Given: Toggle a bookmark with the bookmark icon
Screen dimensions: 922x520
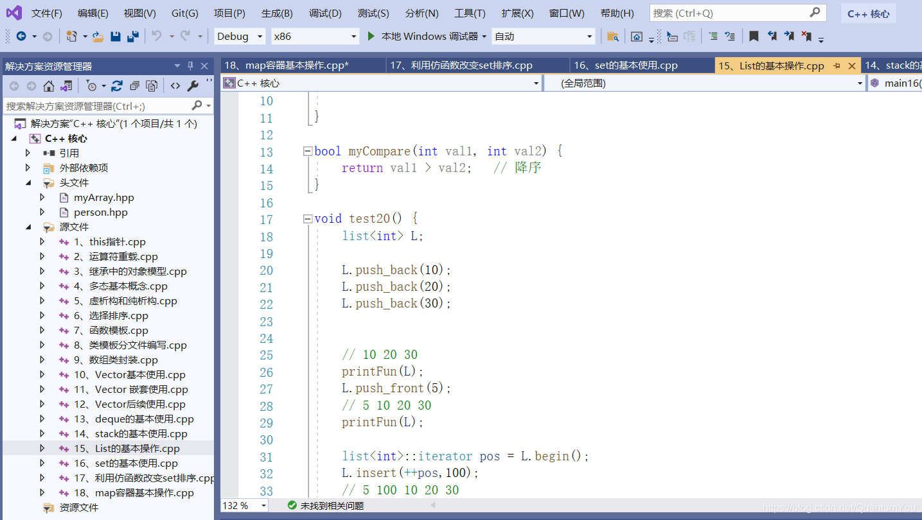Looking at the screenshot, I should (x=754, y=37).
